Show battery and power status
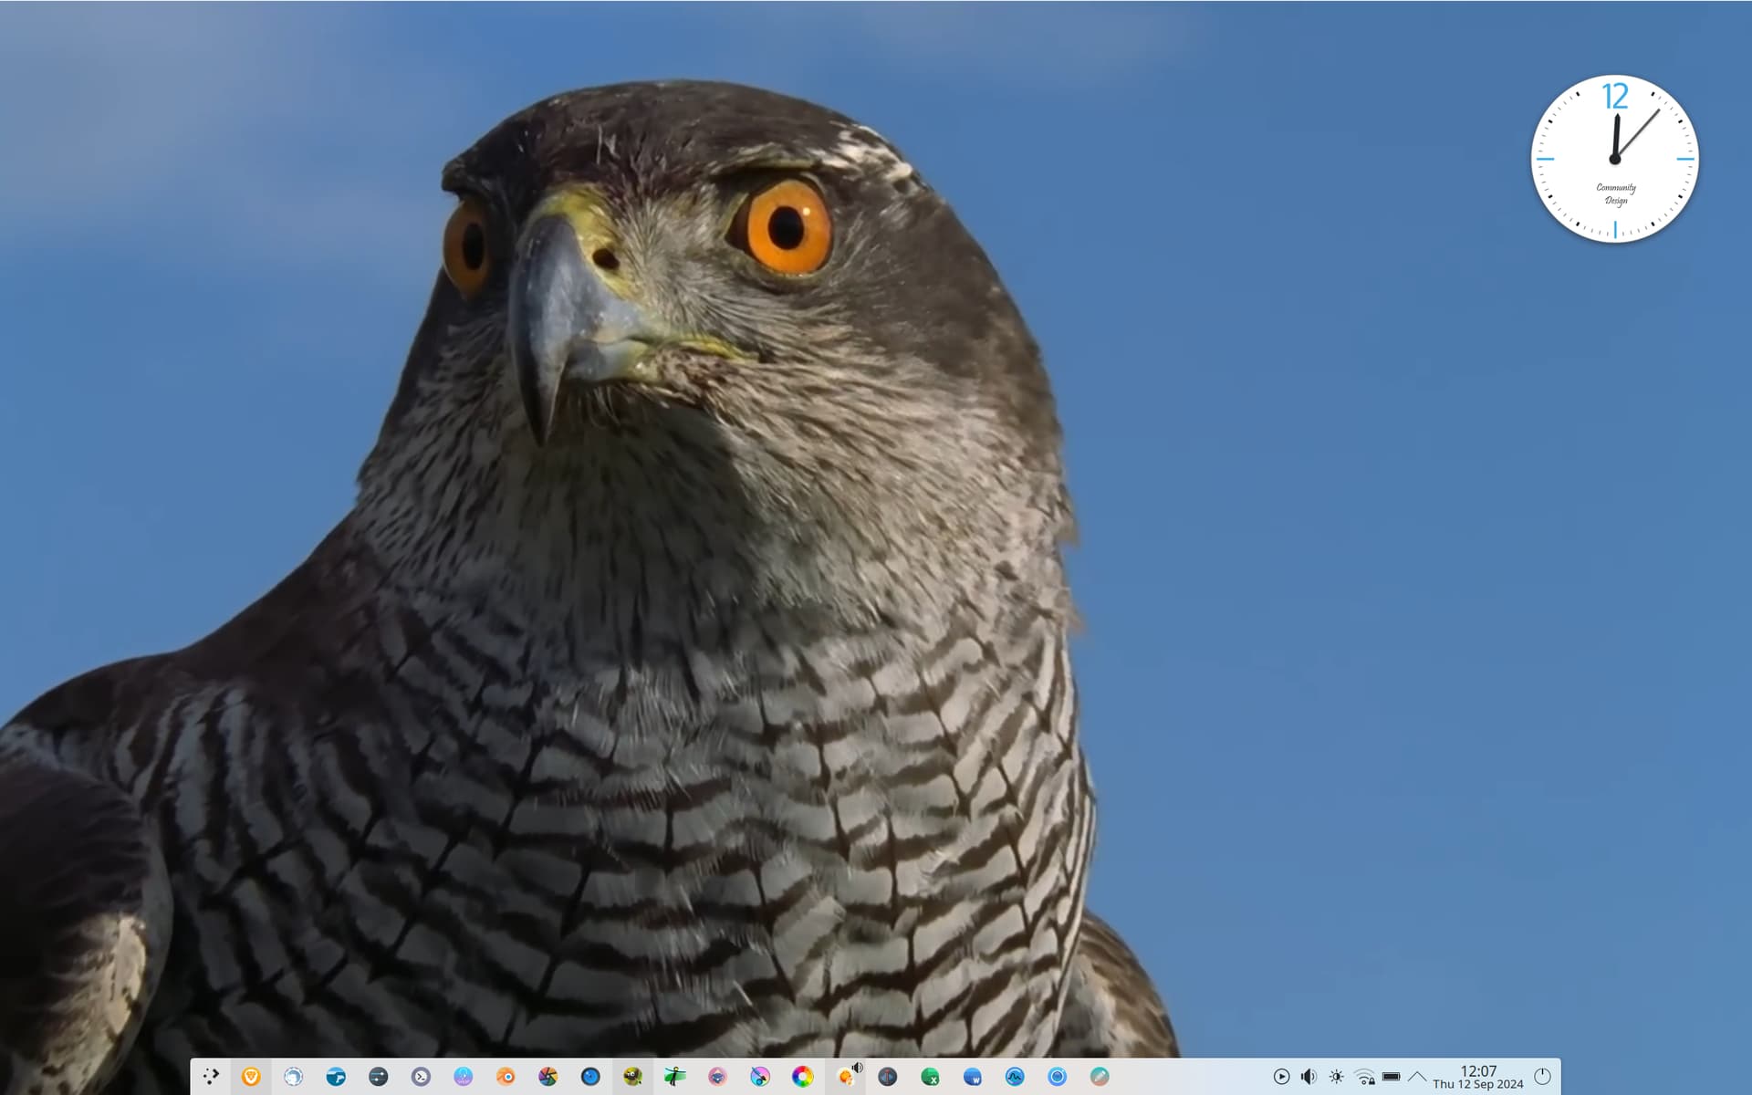The height and width of the screenshot is (1095, 1752). 1391,1077
